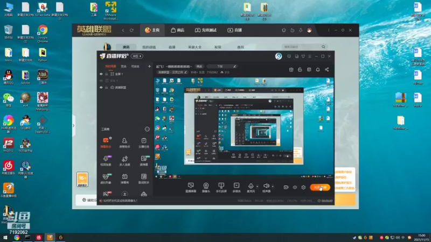Toggle visibility of the 全屏 1 source
This screenshot has height=242, width=431.
pos(101,74)
